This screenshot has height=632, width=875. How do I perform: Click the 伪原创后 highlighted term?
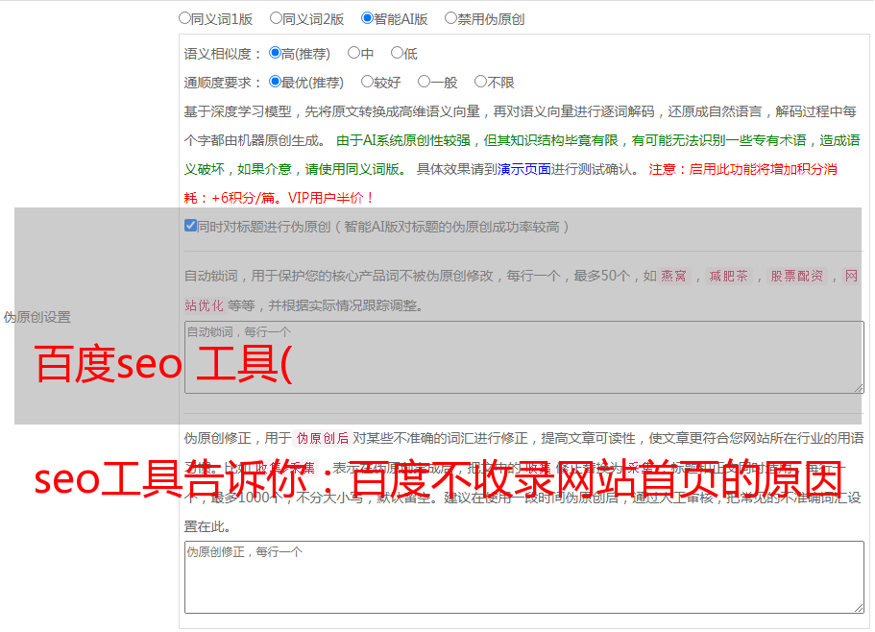click(x=322, y=438)
